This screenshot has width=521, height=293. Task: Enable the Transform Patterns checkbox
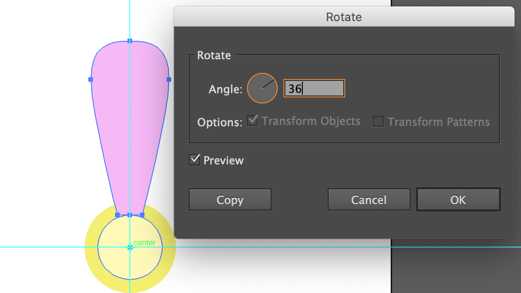378,121
